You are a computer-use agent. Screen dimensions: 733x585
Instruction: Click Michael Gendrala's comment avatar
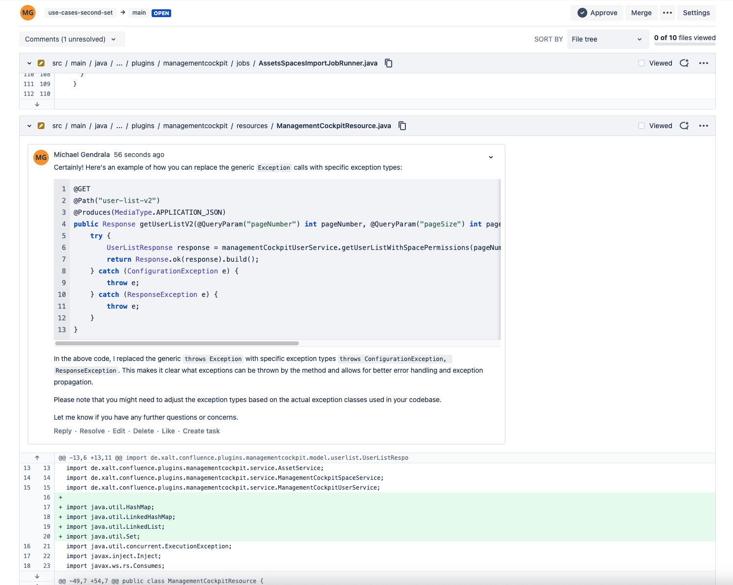point(41,157)
